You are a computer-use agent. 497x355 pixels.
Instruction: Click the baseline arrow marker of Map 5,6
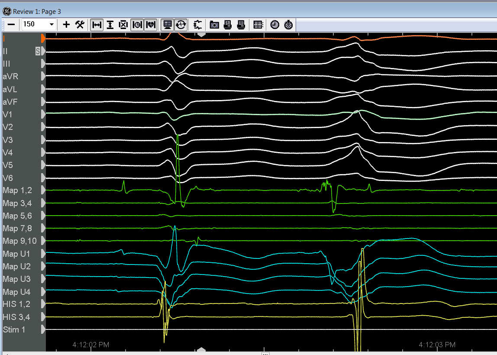click(x=43, y=216)
